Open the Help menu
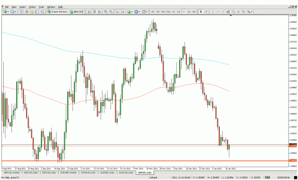 [x=61, y=7]
